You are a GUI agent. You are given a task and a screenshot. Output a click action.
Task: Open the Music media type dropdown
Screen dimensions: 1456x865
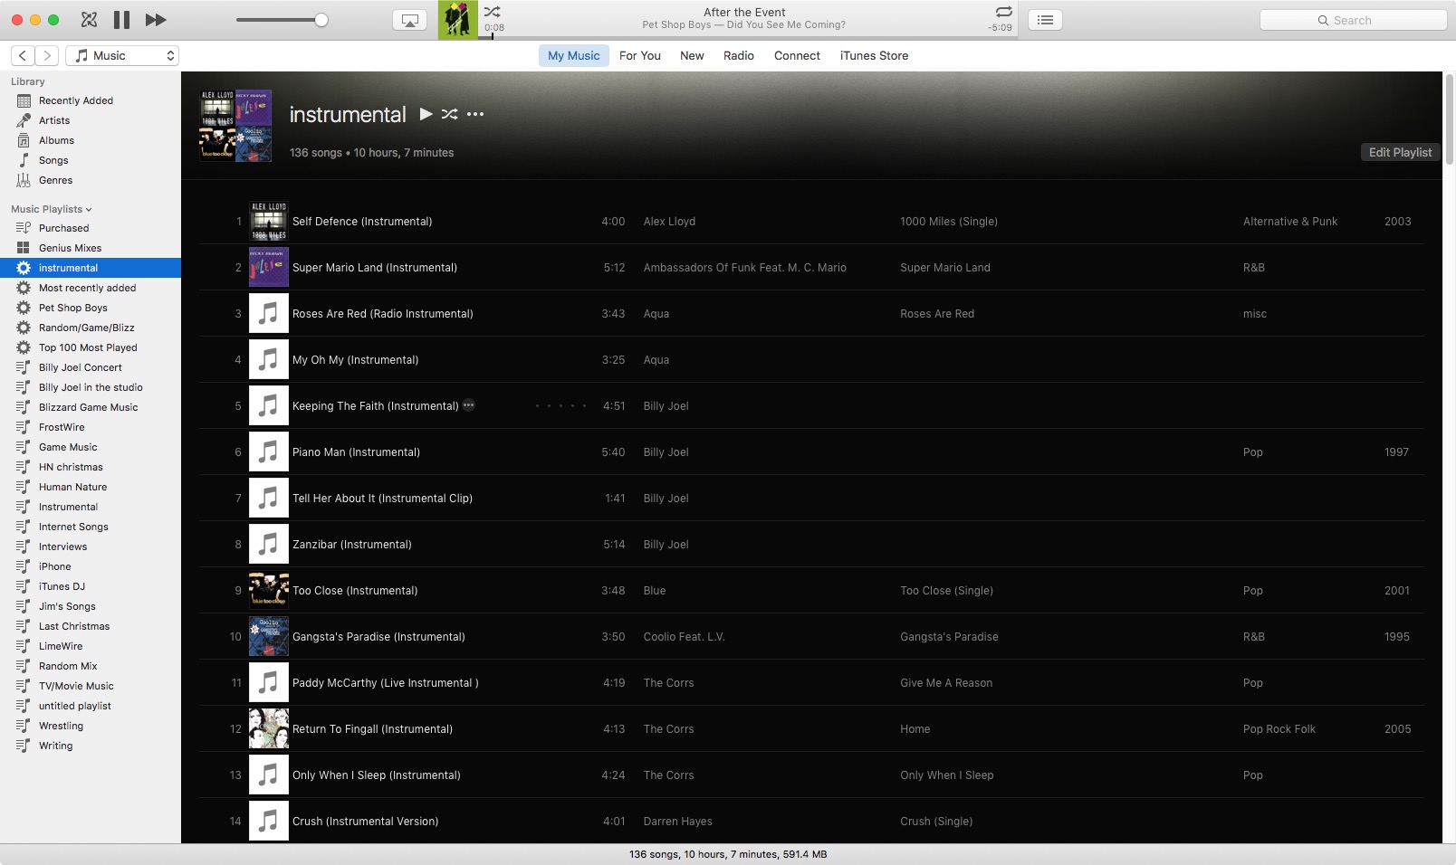tap(122, 55)
